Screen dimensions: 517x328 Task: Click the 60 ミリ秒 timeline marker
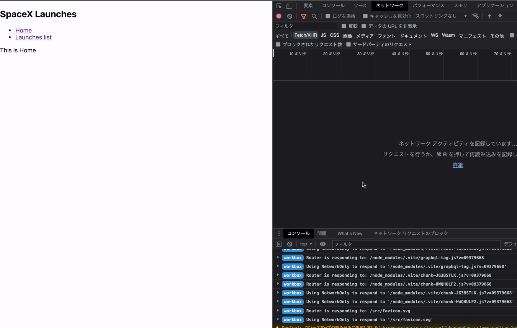pyautogui.click(x=468, y=54)
